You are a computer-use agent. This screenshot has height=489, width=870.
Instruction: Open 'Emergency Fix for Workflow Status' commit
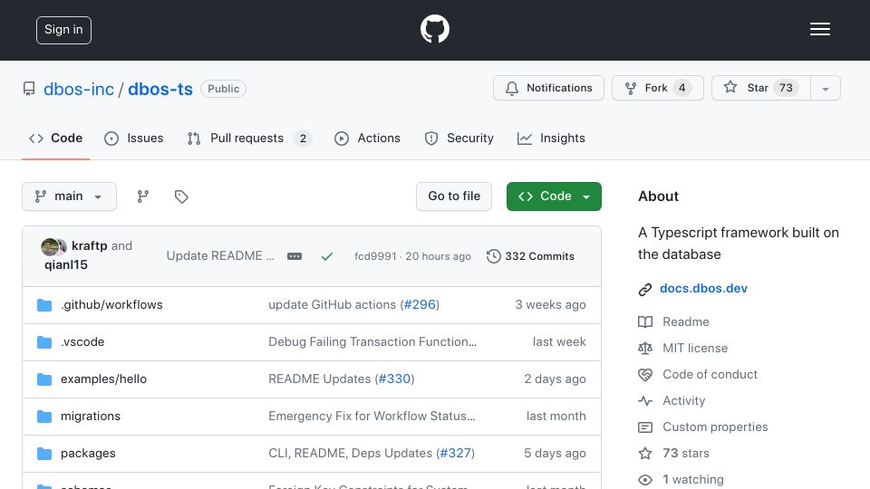(x=372, y=416)
